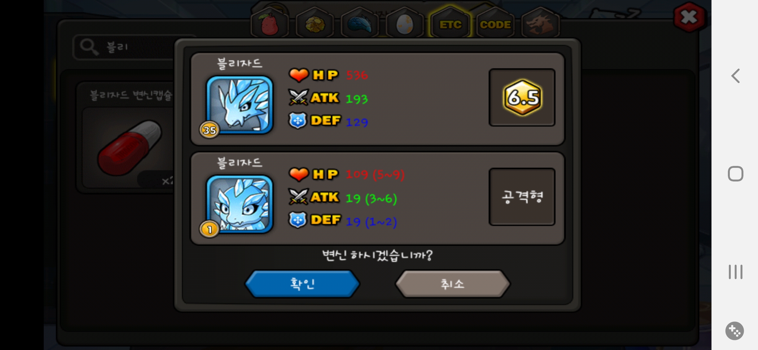
Task: Open the fruit food inventory tab
Action: click(x=270, y=23)
